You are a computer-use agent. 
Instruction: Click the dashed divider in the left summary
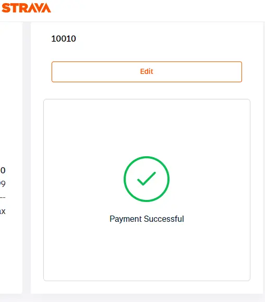[x=3, y=197]
